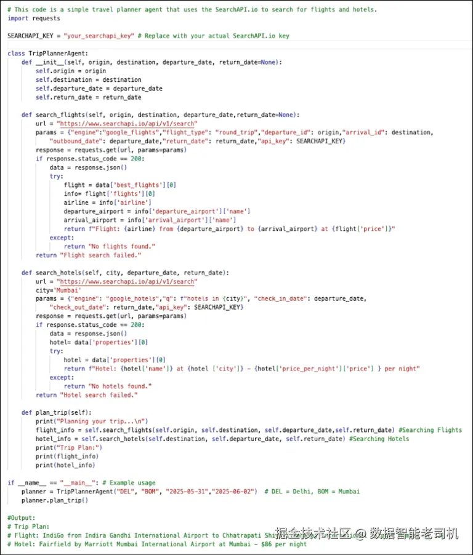Click the 'self.departure_date = departure_date' line
The image size is (473, 555).
point(99,89)
